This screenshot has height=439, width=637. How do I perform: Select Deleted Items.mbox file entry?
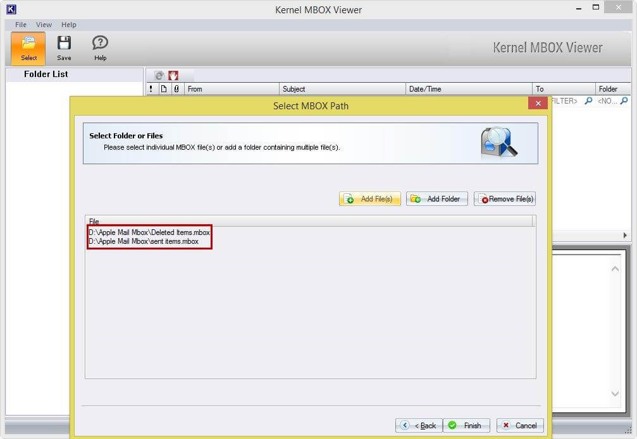coord(149,232)
